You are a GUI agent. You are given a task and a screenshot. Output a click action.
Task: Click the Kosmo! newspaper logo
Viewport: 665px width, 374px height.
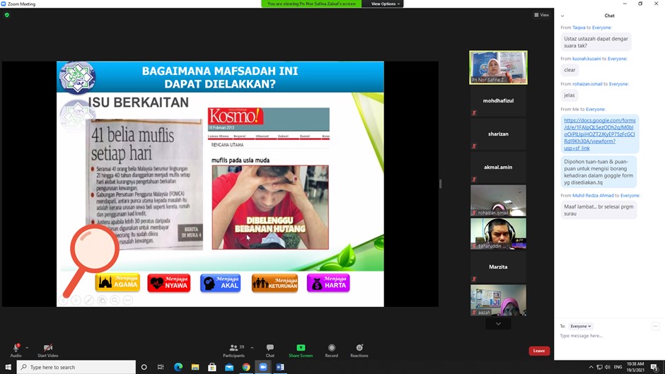[x=236, y=116]
